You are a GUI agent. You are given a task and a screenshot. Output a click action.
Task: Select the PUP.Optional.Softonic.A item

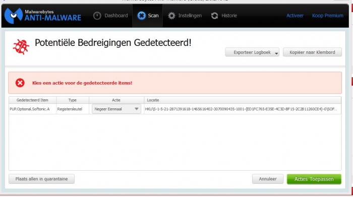[30, 109]
